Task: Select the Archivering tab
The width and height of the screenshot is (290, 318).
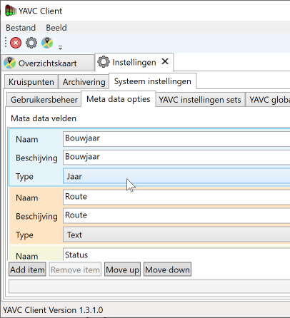Action: [x=84, y=82]
